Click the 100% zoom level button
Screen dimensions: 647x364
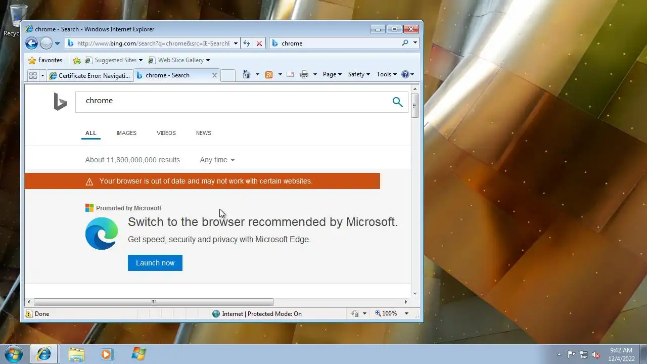pyautogui.click(x=386, y=313)
